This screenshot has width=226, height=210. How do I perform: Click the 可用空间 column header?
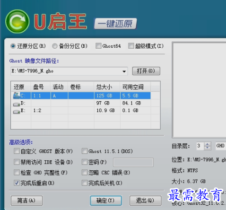pos(135,87)
